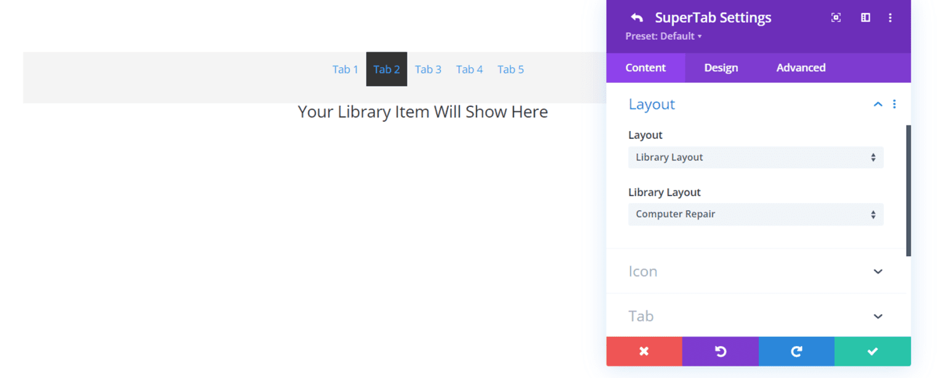This screenshot has height=378, width=946.
Task: Open the Layout dropdown showing Library Layout
Action: (756, 157)
